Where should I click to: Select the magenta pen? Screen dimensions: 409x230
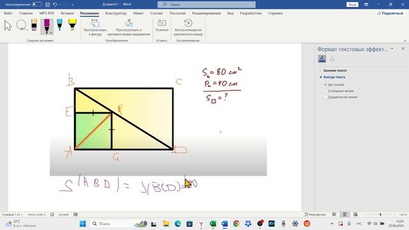pyautogui.click(x=47, y=26)
